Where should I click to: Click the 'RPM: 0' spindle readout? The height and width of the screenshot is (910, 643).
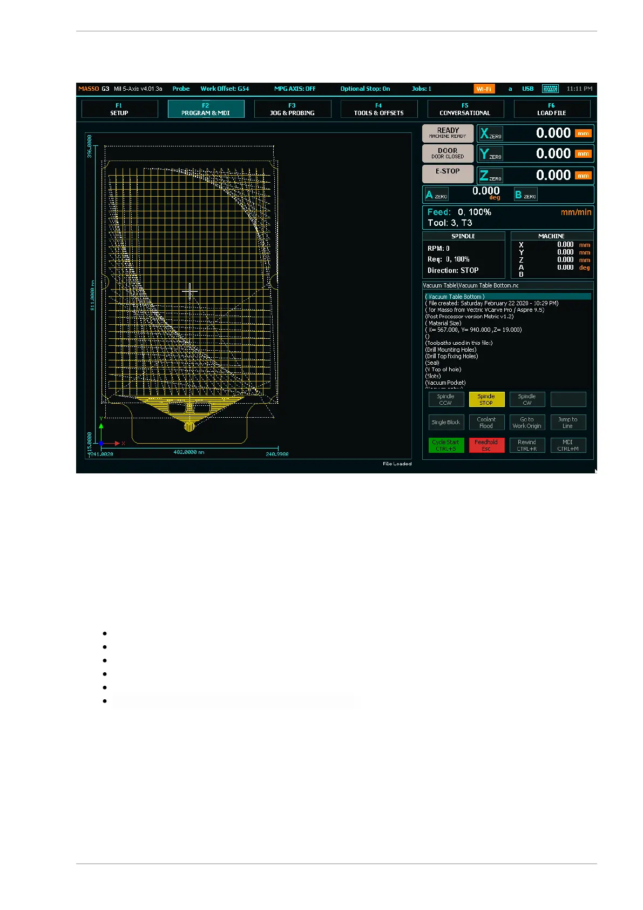click(x=438, y=249)
